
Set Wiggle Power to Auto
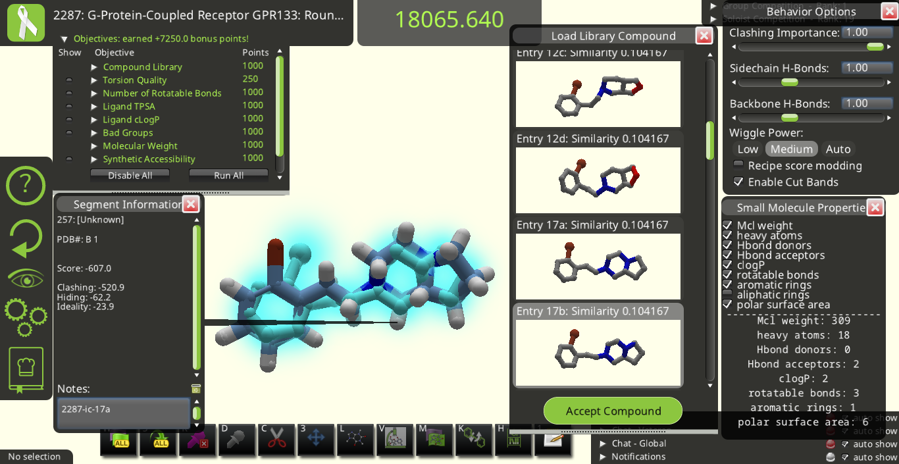pyautogui.click(x=838, y=149)
